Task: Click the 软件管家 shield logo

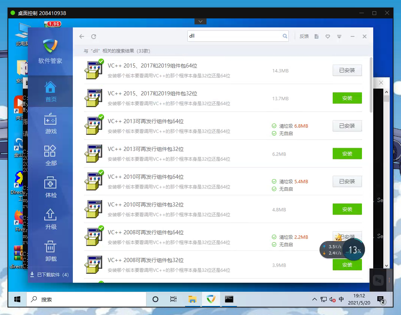Action: [x=50, y=45]
